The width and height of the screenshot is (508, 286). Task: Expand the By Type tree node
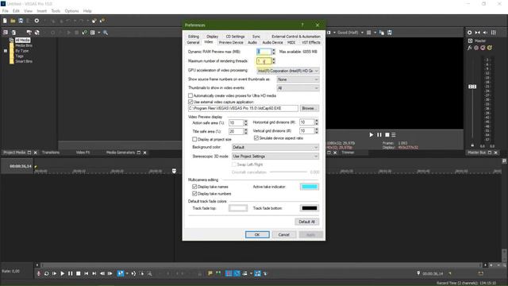pos(6,51)
